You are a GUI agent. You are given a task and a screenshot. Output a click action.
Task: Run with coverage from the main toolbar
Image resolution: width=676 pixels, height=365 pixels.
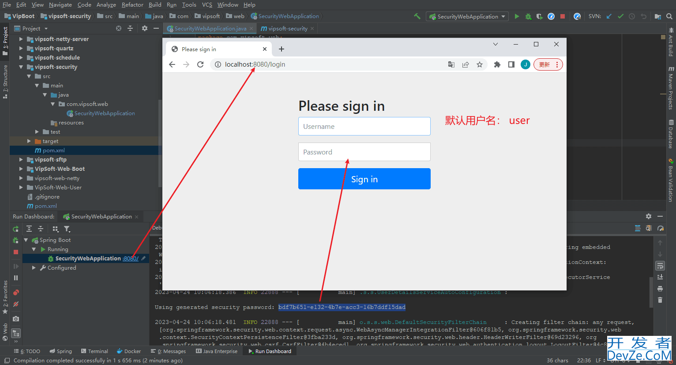tap(540, 16)
